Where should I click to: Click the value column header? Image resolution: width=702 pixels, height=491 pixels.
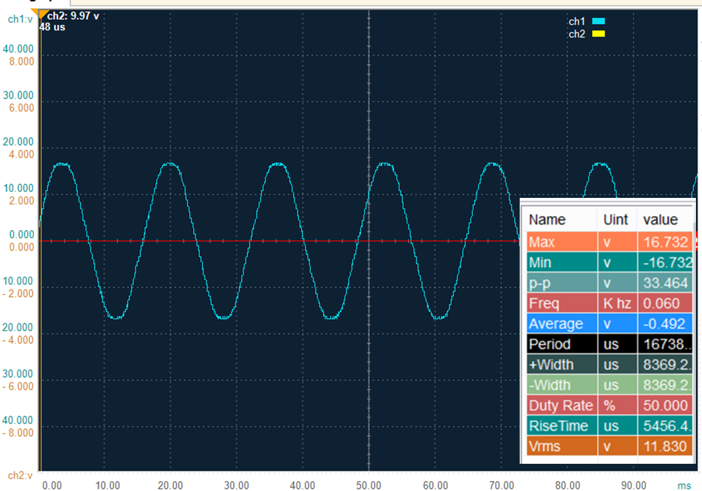coord(660,220)
